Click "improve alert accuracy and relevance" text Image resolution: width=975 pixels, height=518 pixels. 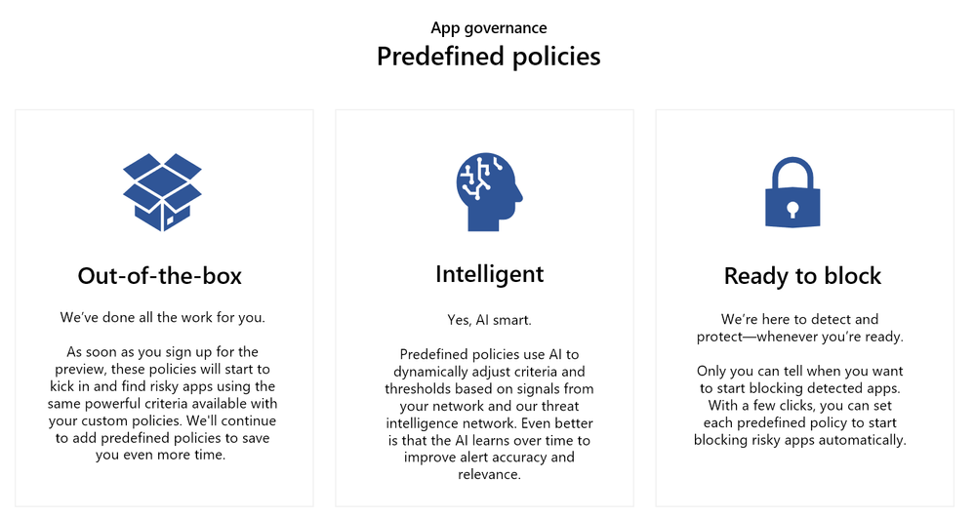point(489,465)
